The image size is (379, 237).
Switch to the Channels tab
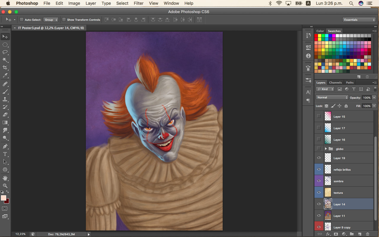pyautogui.click(x=335, y=83)
